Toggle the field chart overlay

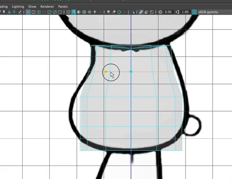coord(49,12)
